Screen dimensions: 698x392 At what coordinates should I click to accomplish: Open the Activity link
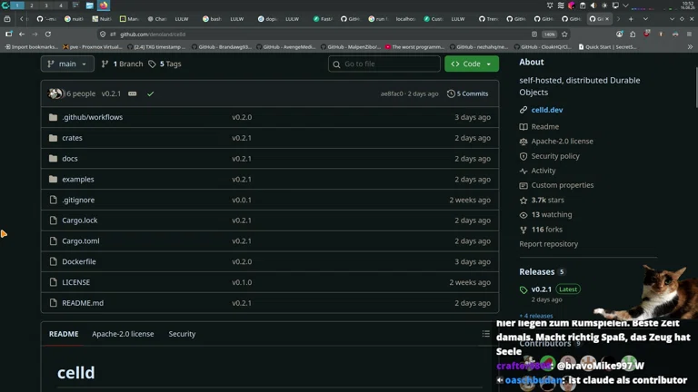[543, 171]
